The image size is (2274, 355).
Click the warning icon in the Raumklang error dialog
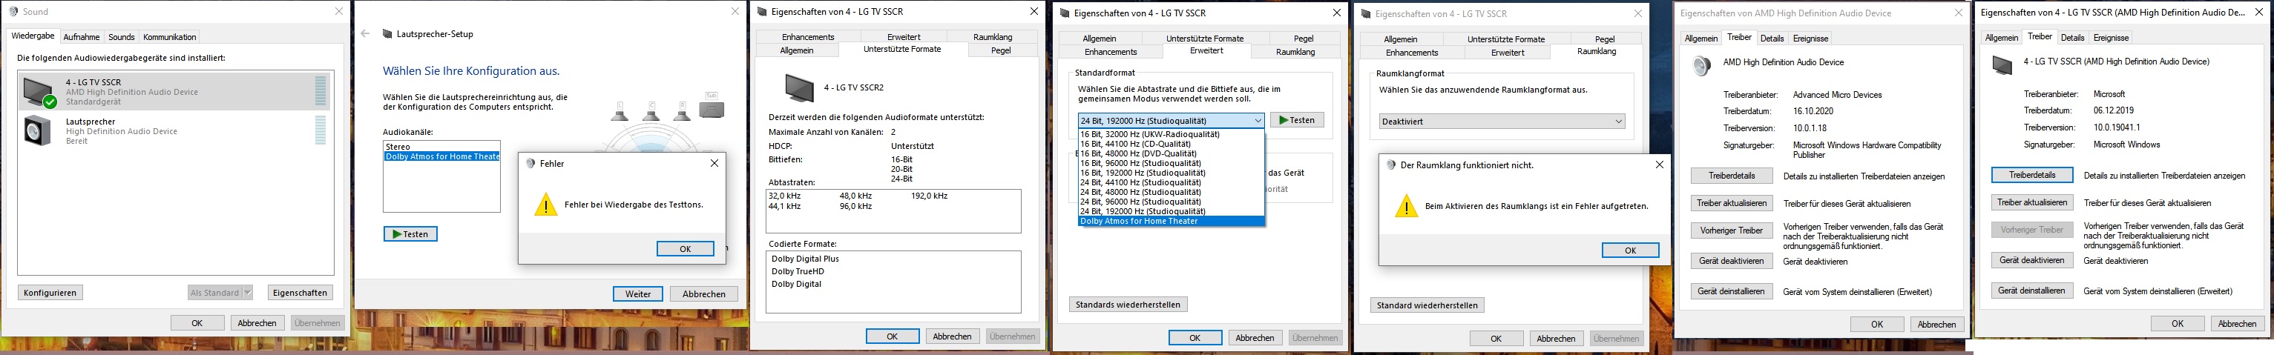tap(1406, 206)
